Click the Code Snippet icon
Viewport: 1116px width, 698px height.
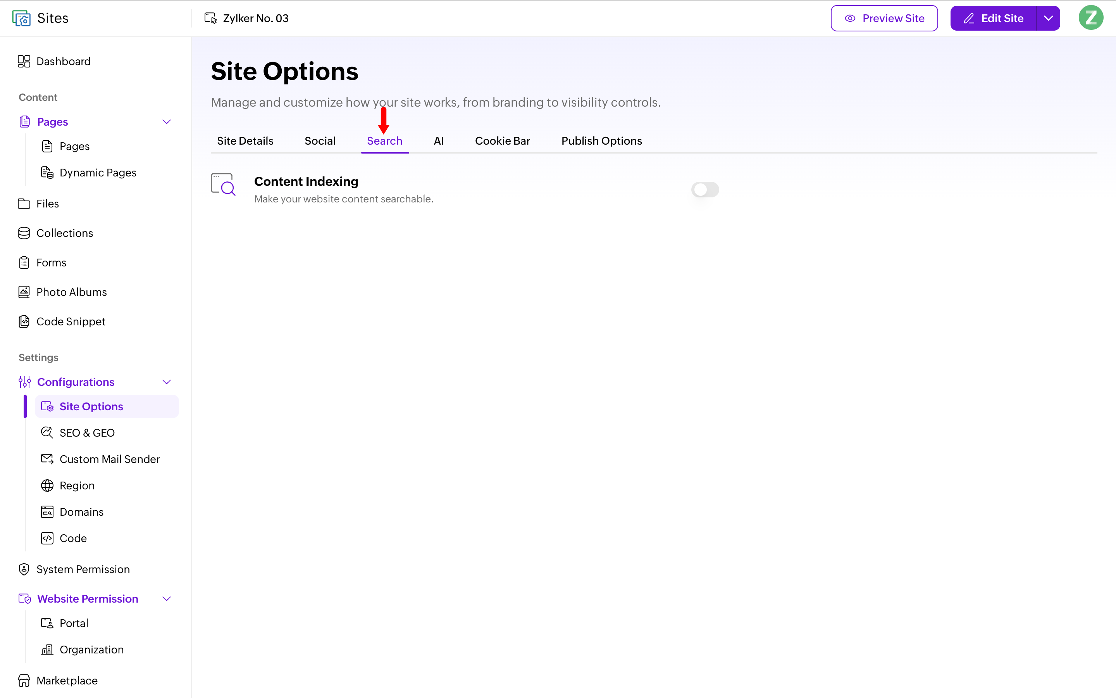point(24,322)
